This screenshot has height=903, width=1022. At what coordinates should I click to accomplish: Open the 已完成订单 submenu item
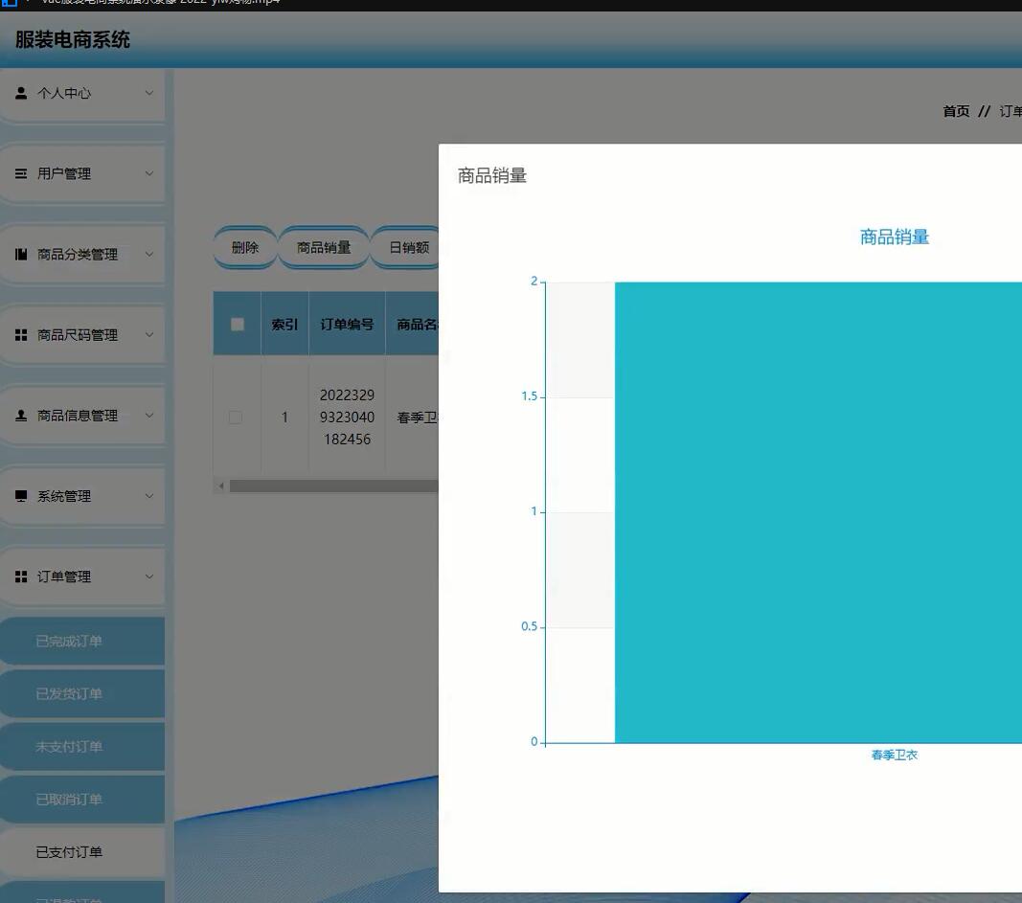(82, 641)
